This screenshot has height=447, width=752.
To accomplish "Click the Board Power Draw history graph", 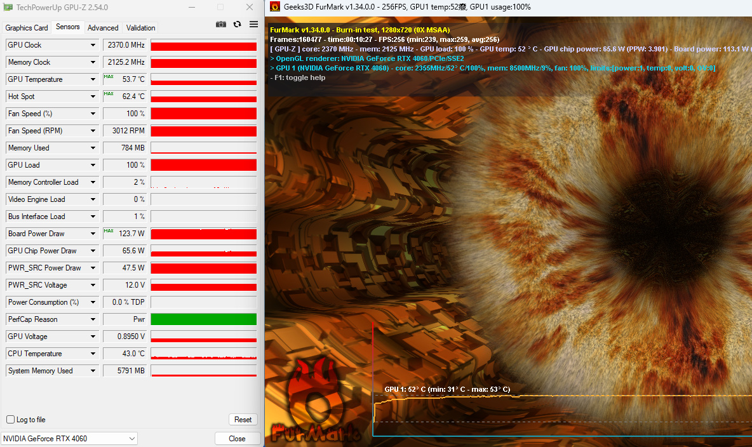I will (x=204, y=234).
